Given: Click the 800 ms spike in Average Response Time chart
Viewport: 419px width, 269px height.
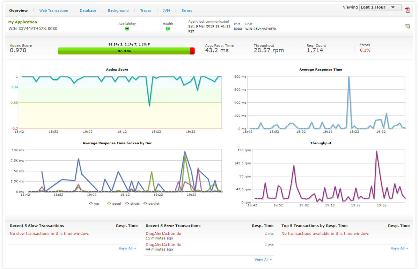Looking at the screenshot, I should 349,77.
